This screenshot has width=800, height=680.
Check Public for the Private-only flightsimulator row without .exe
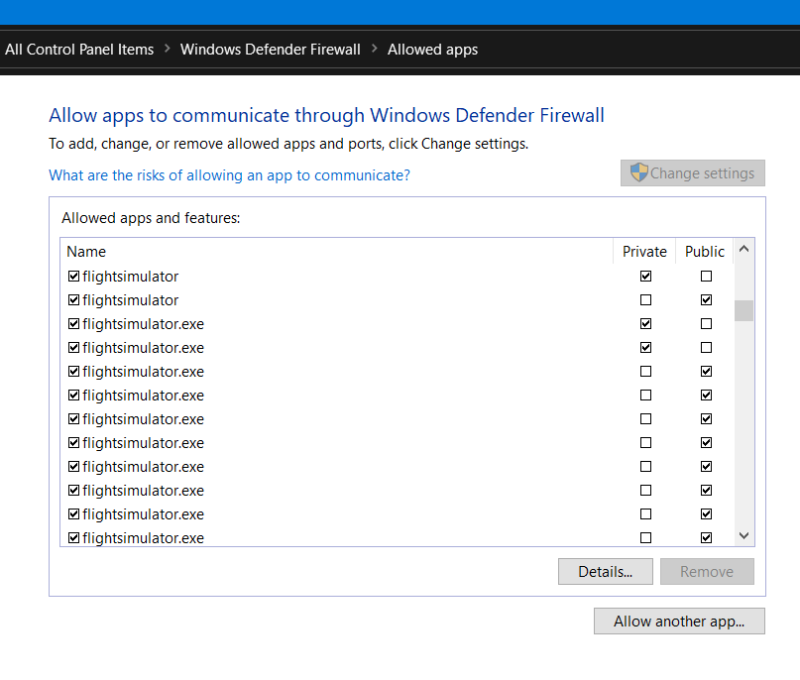pyautogui.click(x=706, y=276)
